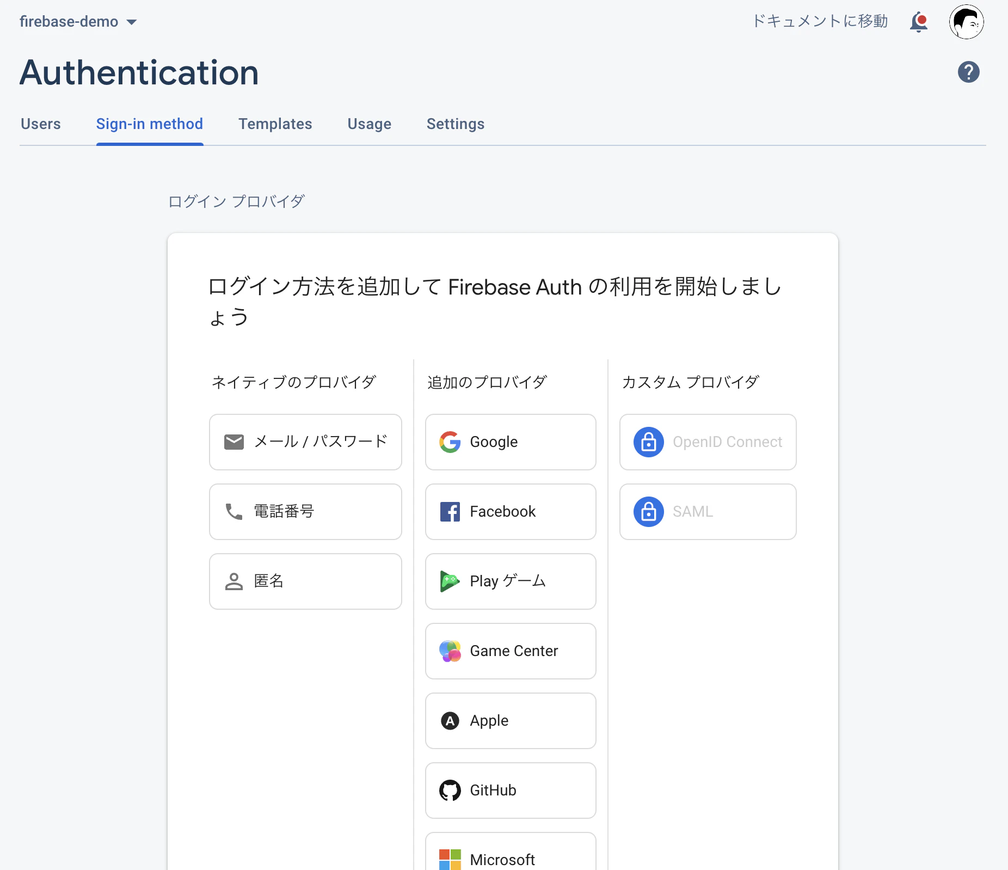Click the Microsoft logo icon
This screenshot has width=1008, height=870.
click(450, 860)
